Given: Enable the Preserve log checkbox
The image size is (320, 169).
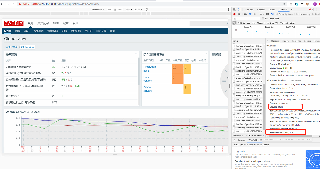Looking at the screenshot, I should point(297,14).
